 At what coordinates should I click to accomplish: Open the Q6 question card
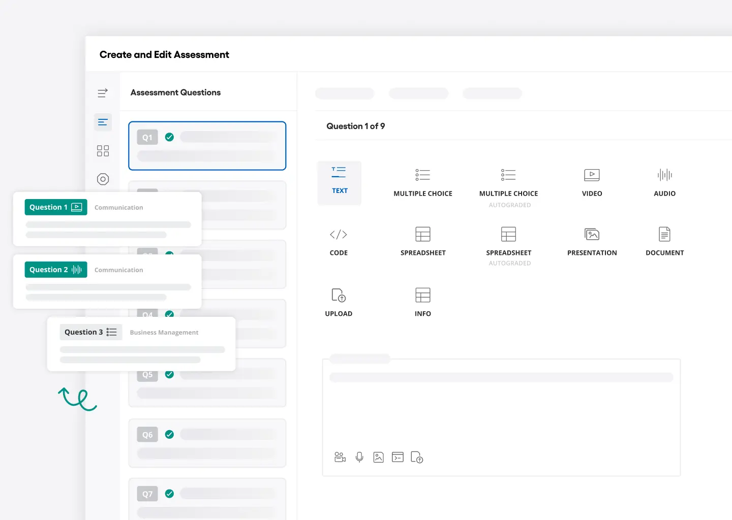(207, 443)
